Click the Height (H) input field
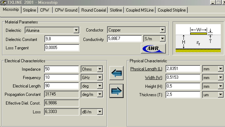This screenshot has width=225, height=127. click(183, 86)
